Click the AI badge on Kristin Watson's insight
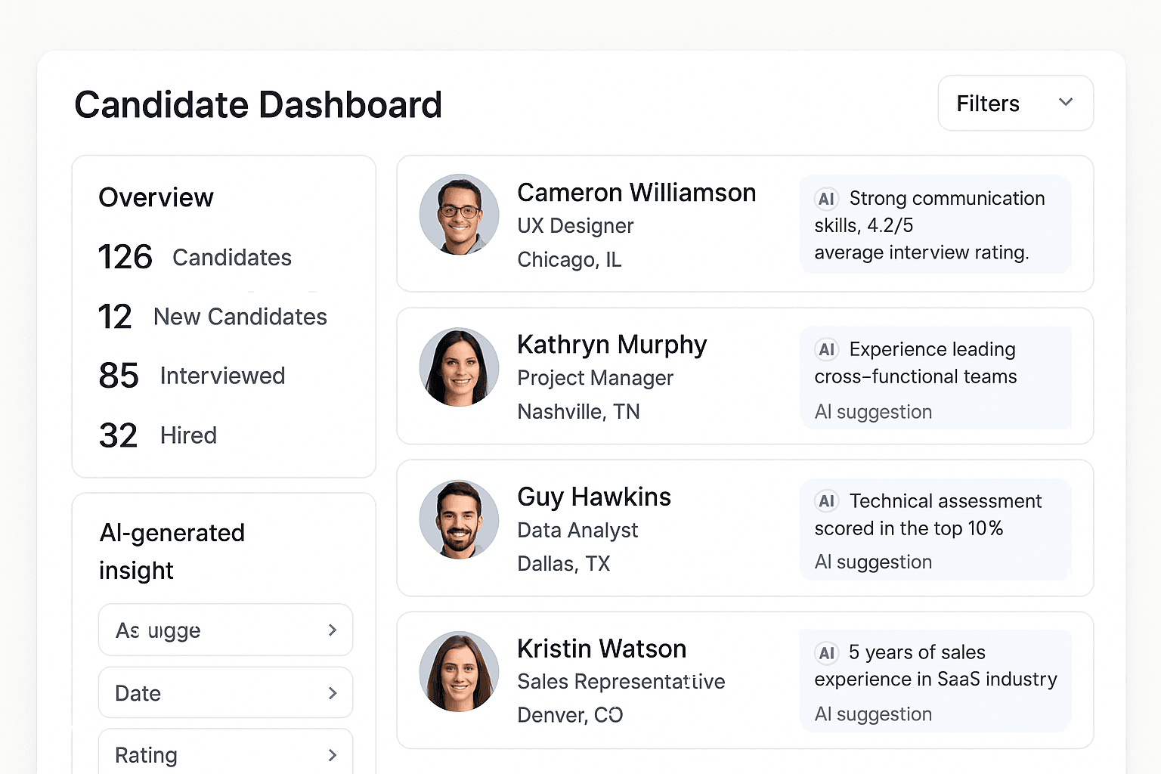1161x774 pixels. tap(826, 653)
